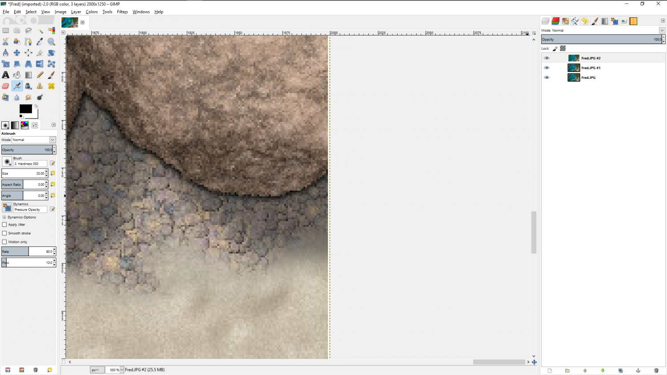Select the Text tool
Viewport: 667px width, 375px height.
(x=6, y=75)
